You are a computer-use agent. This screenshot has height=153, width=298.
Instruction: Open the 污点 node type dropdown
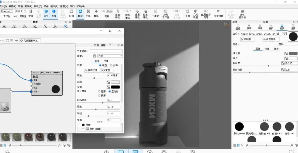click(110, 56)
